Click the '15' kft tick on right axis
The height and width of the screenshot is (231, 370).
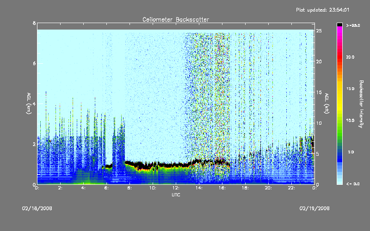319,92
